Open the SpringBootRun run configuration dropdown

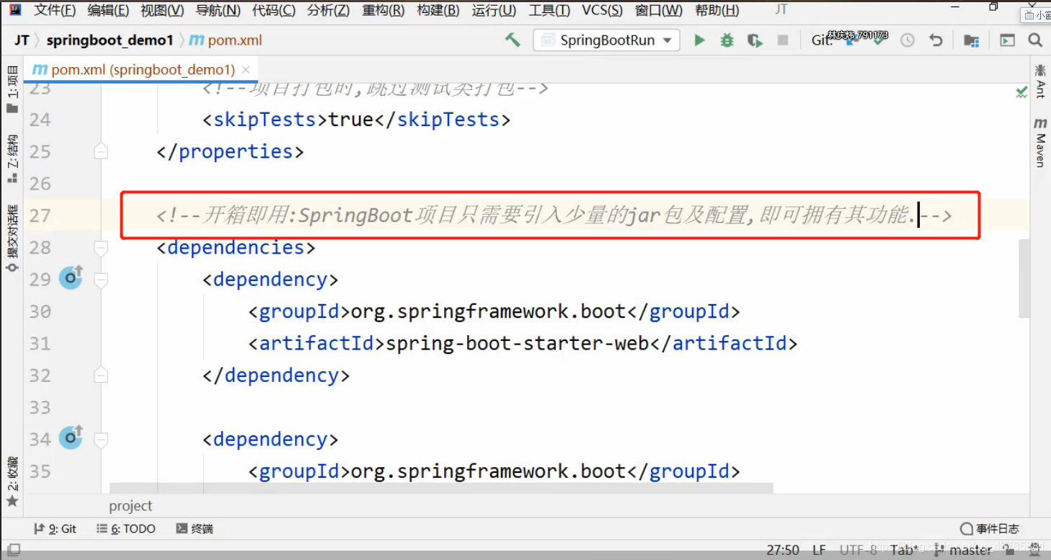tap(607, 40)
